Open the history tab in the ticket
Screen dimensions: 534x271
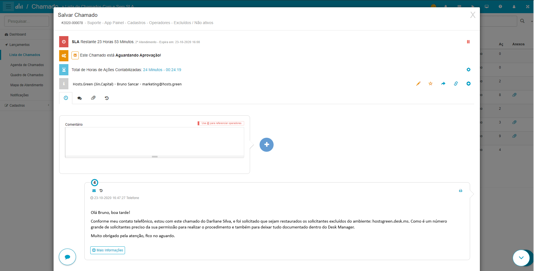[x=107, y=98]
